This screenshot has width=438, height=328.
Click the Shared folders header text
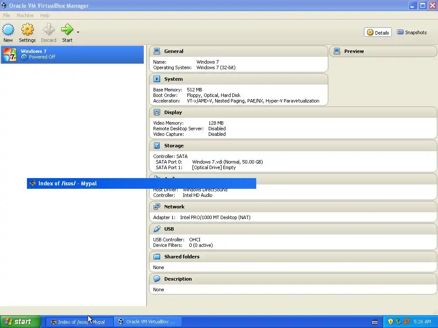(x=182, y=257)
